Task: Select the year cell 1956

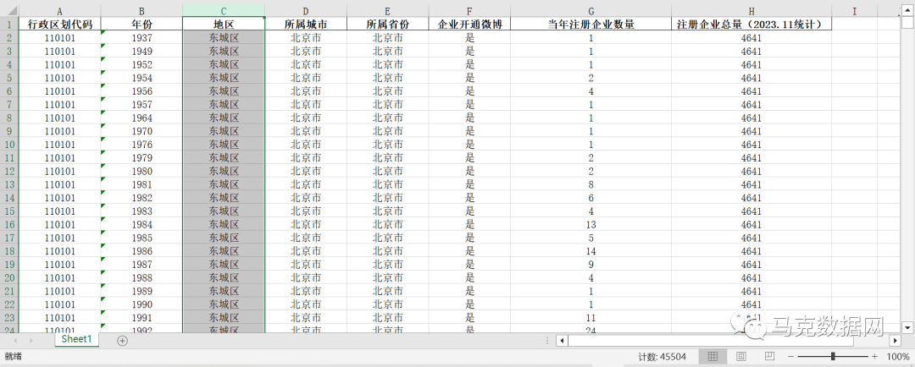Action: point(141,90)
